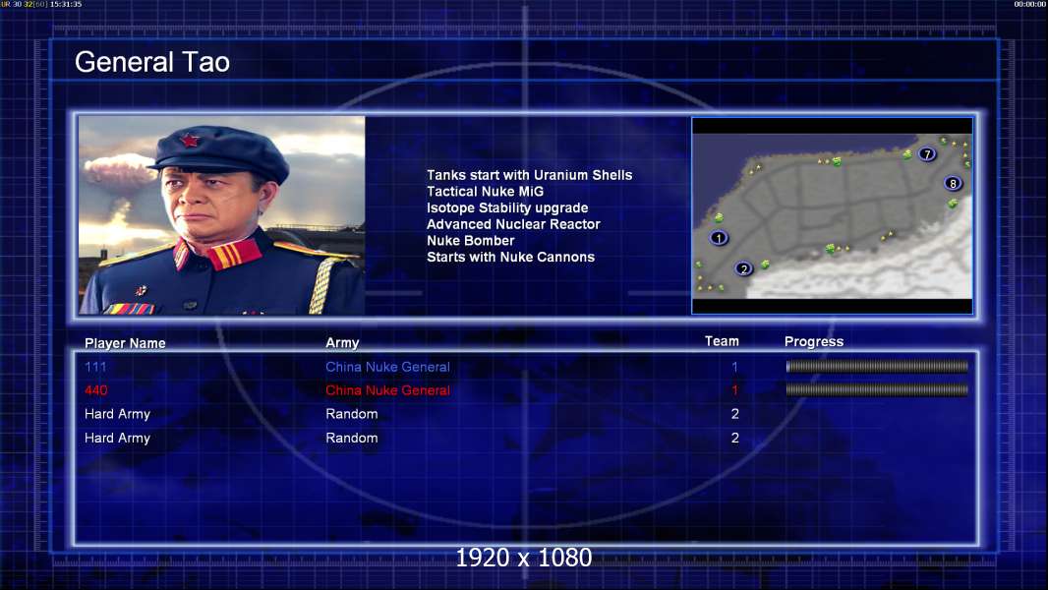Click blue 'China Nuke General' army for player 111

click(x=387, y=367)
